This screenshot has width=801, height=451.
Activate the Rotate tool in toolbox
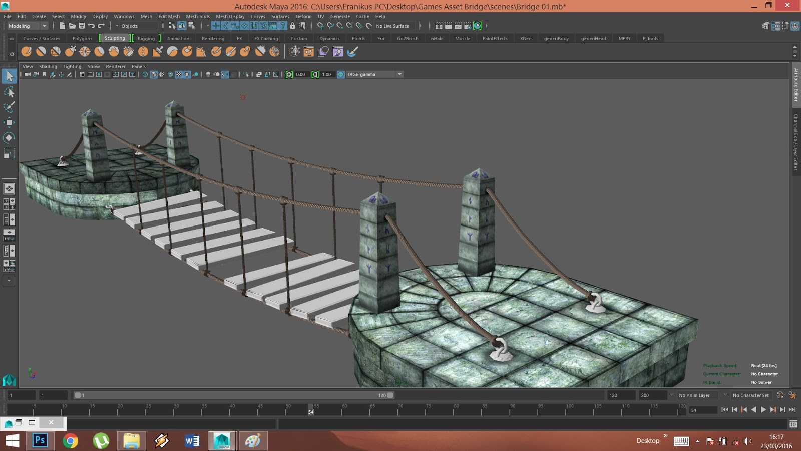(x=9, y=138)
